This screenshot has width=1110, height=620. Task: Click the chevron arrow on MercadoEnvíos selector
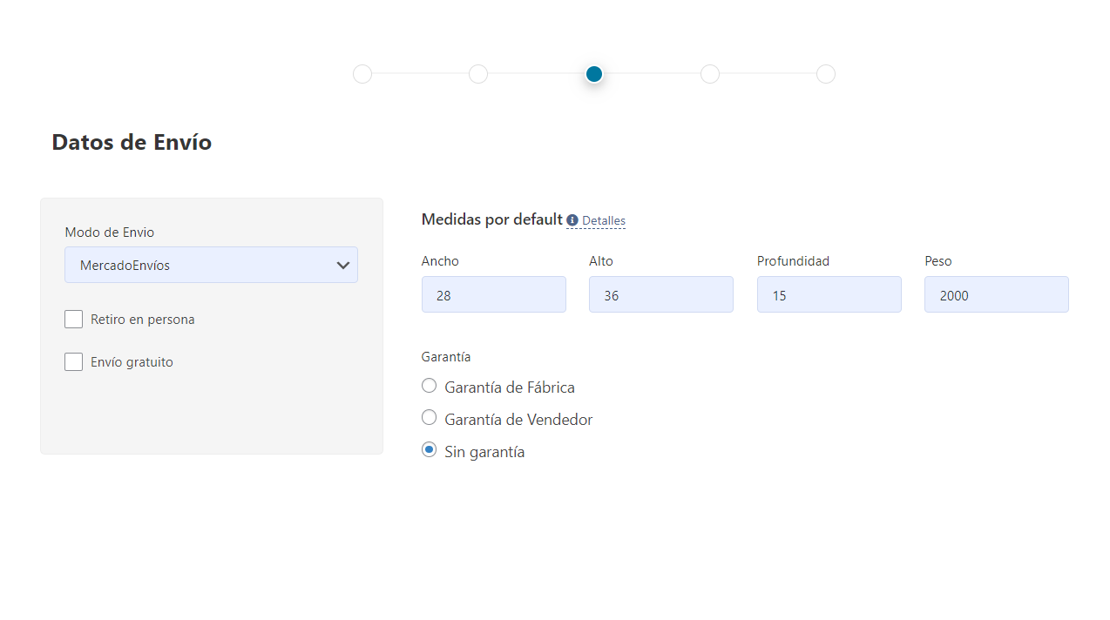(343, 266)
